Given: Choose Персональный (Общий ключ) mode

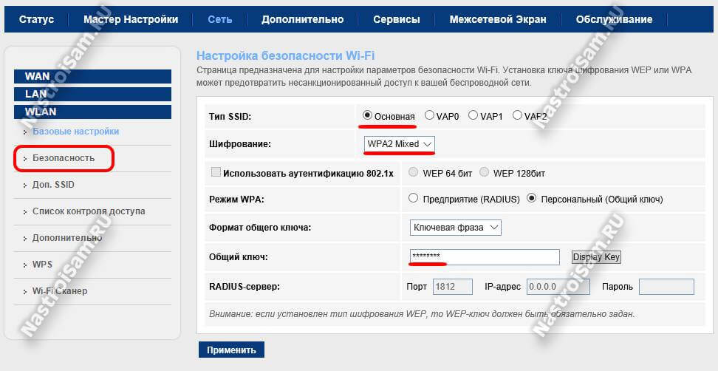Looking at the screenshot, I should click(x=531, y=198).
